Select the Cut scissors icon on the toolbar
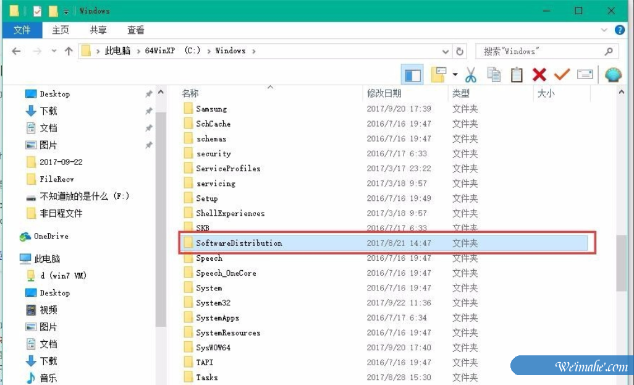634x385 pixels. (471, 74)
